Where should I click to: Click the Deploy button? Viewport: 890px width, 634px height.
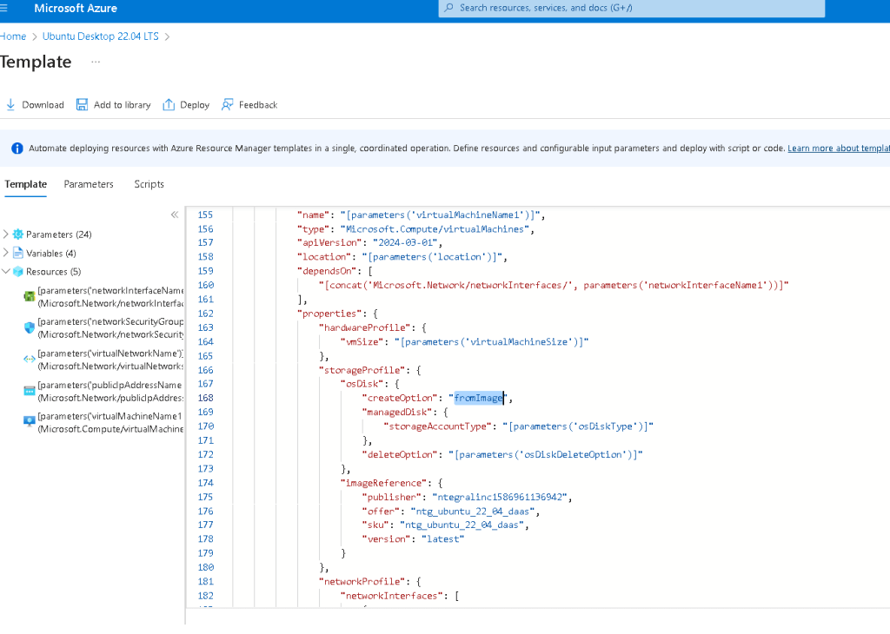186,105
